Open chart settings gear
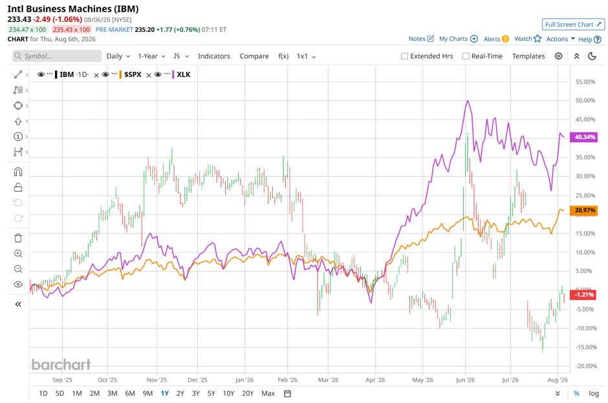This screenshot has height=403, width=608. [558, 56]
